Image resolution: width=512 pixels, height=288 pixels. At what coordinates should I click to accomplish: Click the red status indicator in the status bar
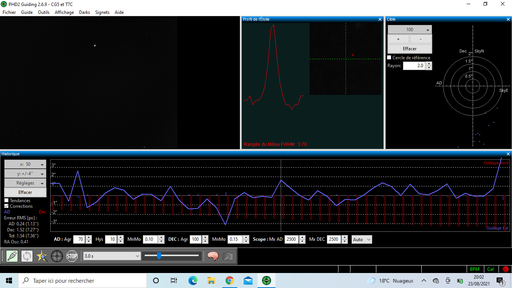(506, 269)
